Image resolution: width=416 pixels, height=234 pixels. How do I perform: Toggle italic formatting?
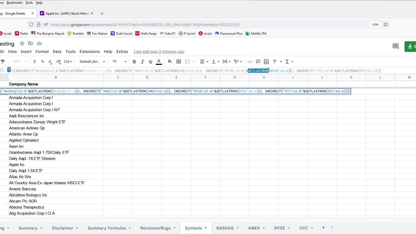coord(142,61)
